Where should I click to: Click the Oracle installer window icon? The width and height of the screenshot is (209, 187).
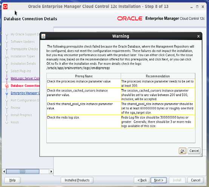pyautogui.click(x=5, y=7)
